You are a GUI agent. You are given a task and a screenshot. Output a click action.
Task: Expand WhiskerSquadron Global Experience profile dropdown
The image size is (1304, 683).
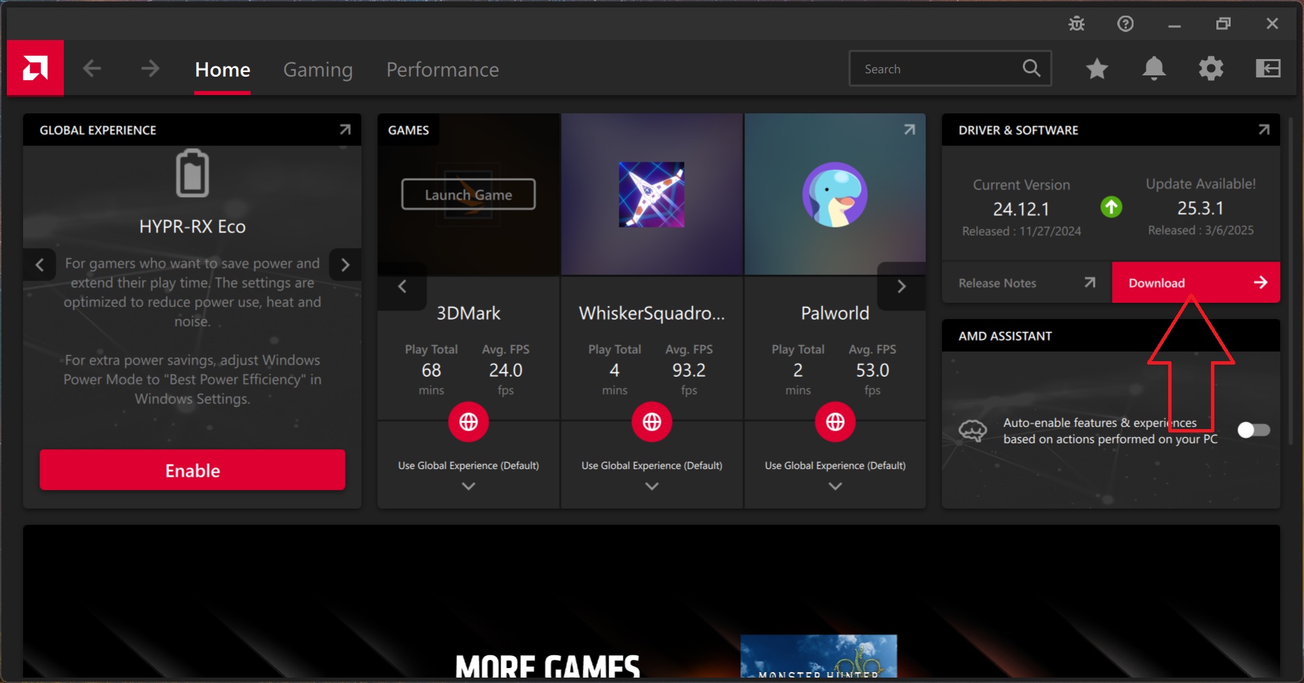pos(651,486)
